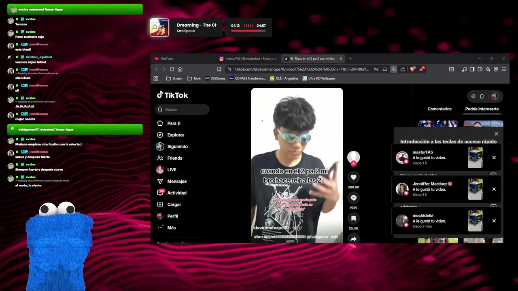This screenshot has height=291, width=518.
Task: Open the apps grid icon in bookmarks bar
Action: click(156, 78)
